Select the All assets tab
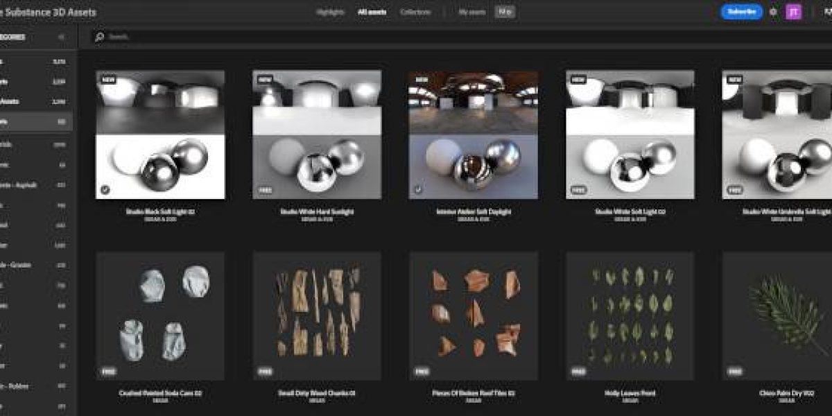This screenshot has width=832, height=416. (x=372, y=12)
